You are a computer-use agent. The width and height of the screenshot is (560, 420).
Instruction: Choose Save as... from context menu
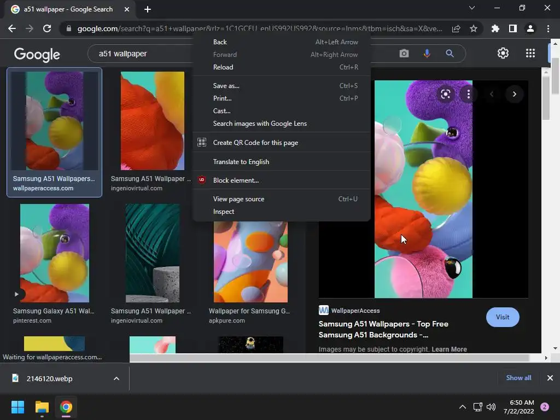tap(282, 86)
